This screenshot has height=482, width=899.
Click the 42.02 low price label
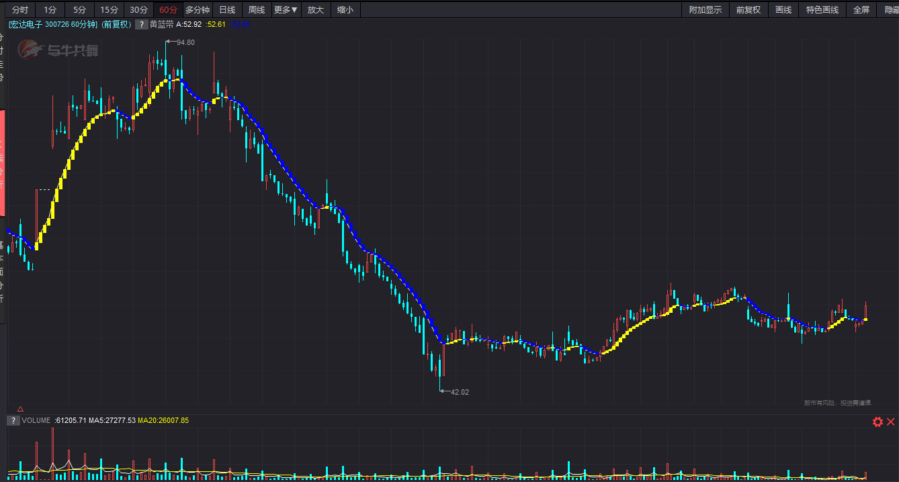click(x=460, y=392)
